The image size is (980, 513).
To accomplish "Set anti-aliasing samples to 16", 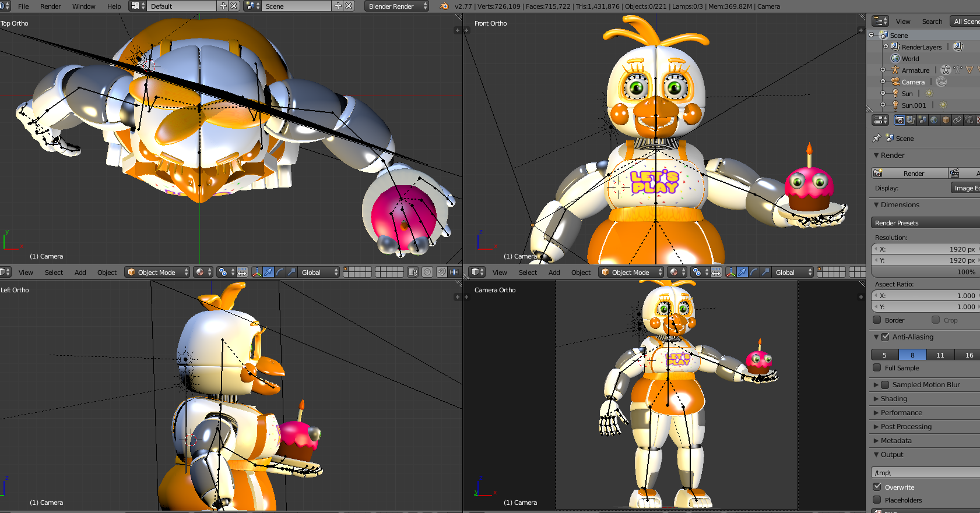I will coord(968,355).
